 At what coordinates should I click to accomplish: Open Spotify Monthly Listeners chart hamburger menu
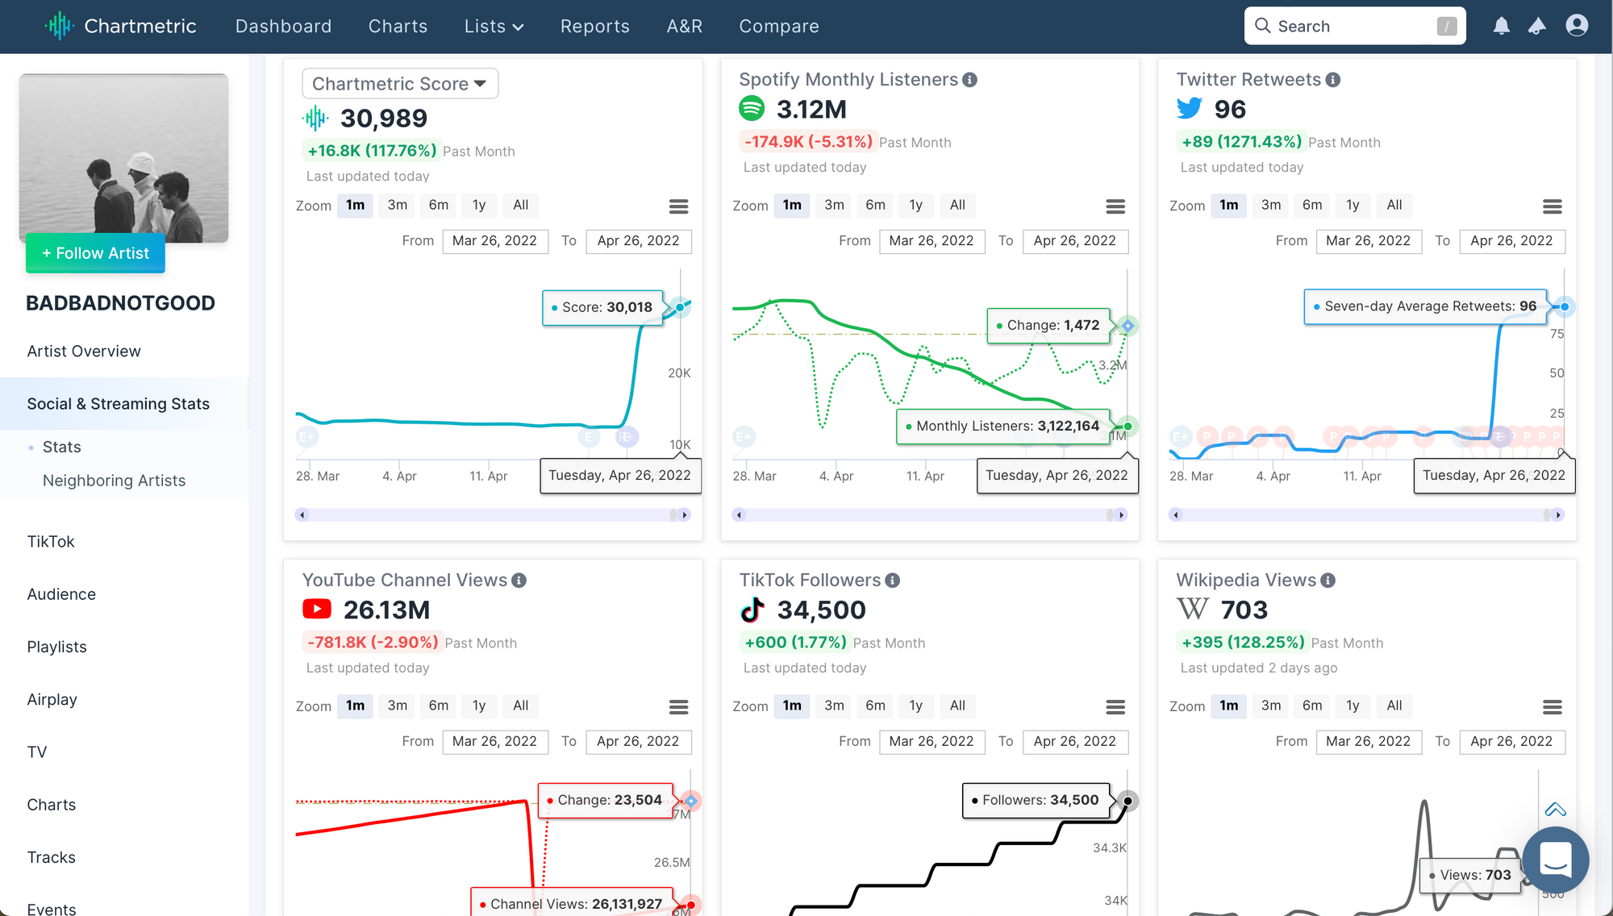tap(1115, 206)
